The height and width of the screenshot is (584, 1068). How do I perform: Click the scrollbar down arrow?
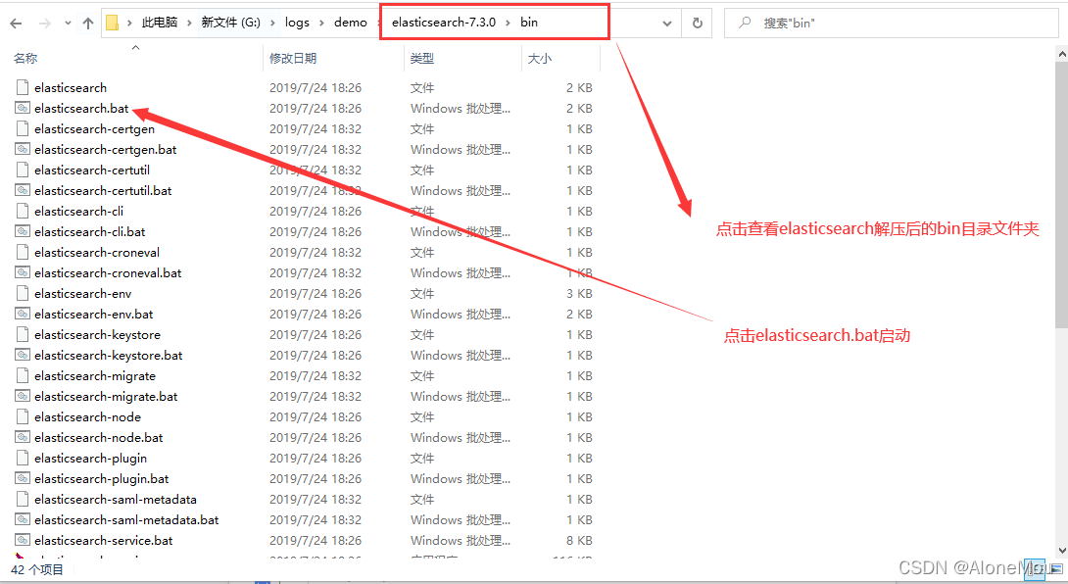click(x=1062, y=550)
